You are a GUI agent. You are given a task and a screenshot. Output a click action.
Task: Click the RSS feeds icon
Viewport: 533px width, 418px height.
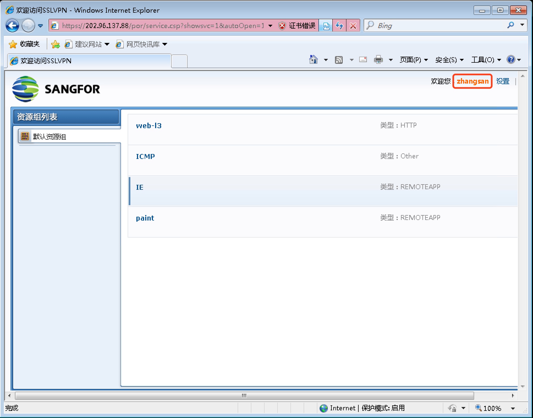click(339, 60)
